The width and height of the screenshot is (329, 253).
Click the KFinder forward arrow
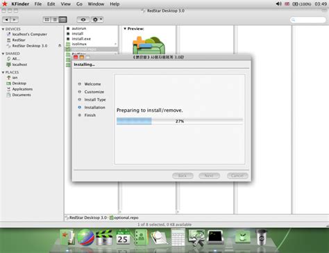coord(15,19)
